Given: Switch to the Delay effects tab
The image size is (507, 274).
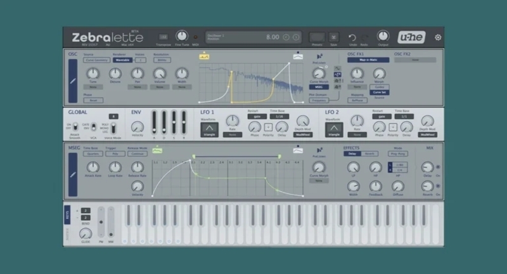Looking at the screenshot, I should point(352,153).
